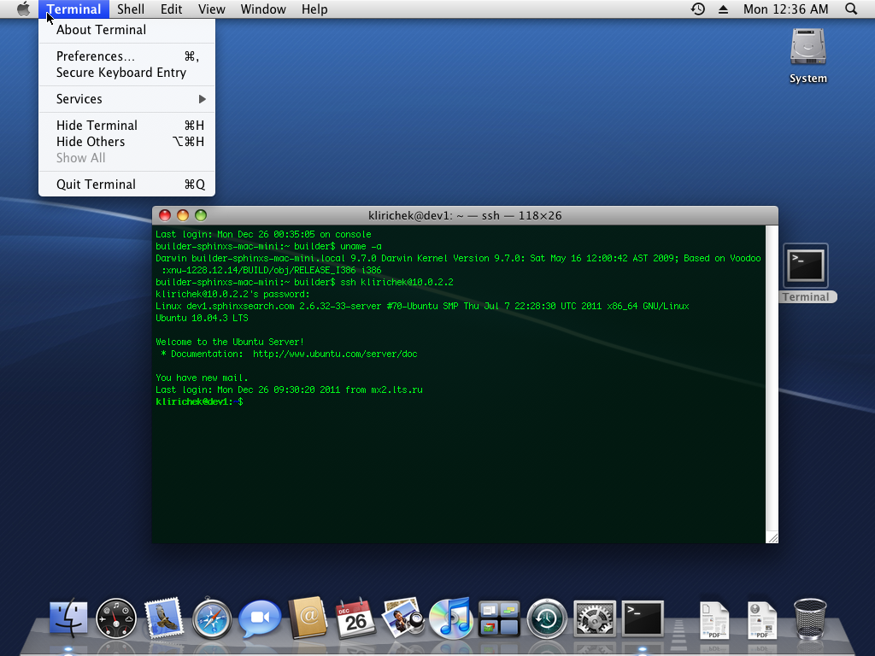Open the Trash in the dock
The height and width of the screenshot is (656, 875).
[809, 618]
